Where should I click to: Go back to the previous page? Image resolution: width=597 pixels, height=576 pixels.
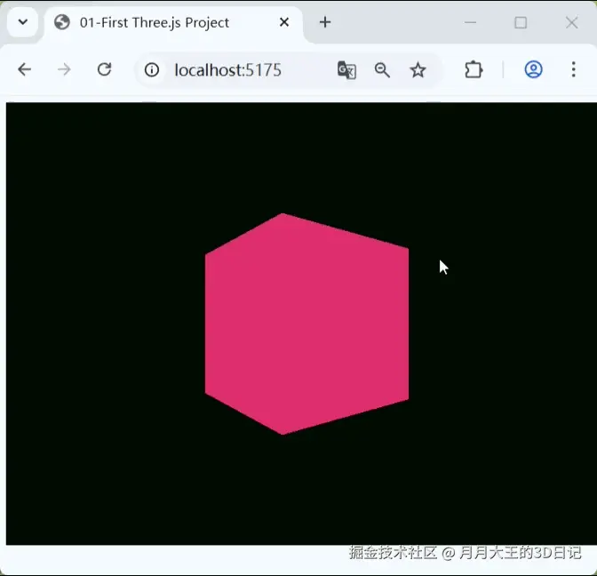24,70
